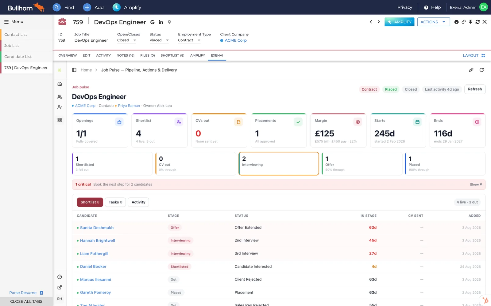Open the Google search icon beside job title

coord(153,22)
